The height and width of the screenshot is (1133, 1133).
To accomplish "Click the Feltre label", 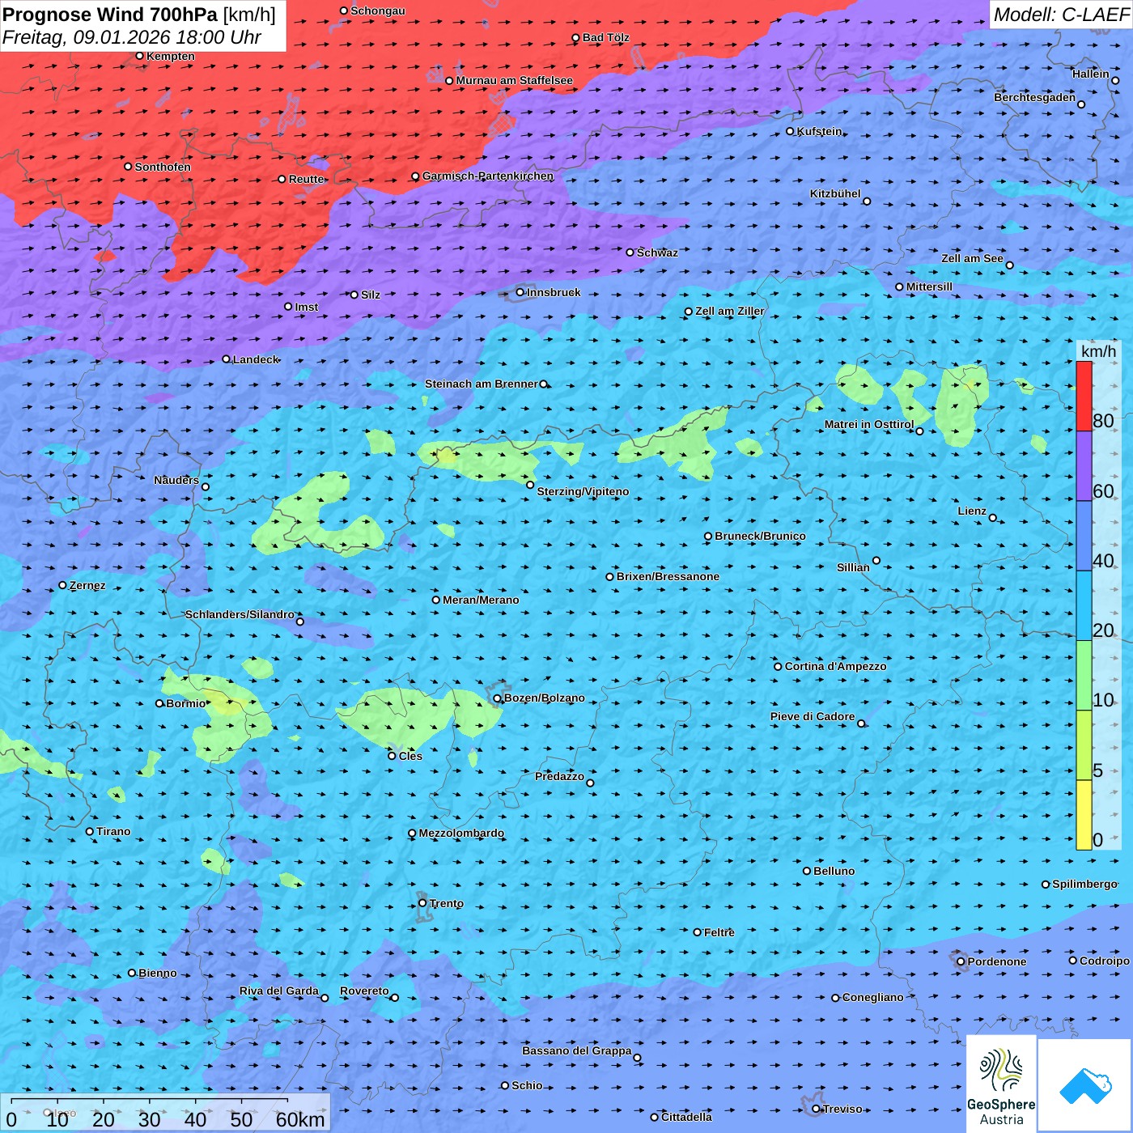I will point(719,932).
